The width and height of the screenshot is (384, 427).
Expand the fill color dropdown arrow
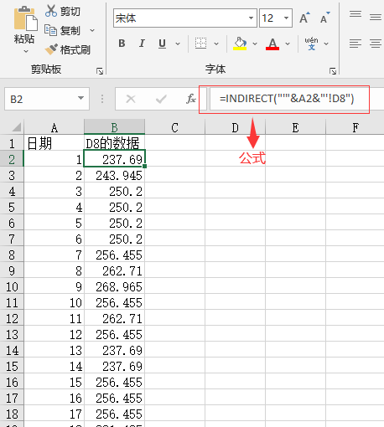pos(255,44)
